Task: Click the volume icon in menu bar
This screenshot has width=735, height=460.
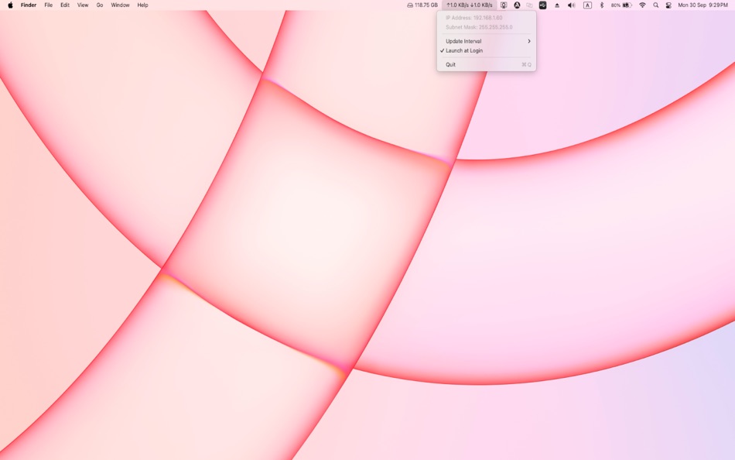Action: click(x=569, y=5)
